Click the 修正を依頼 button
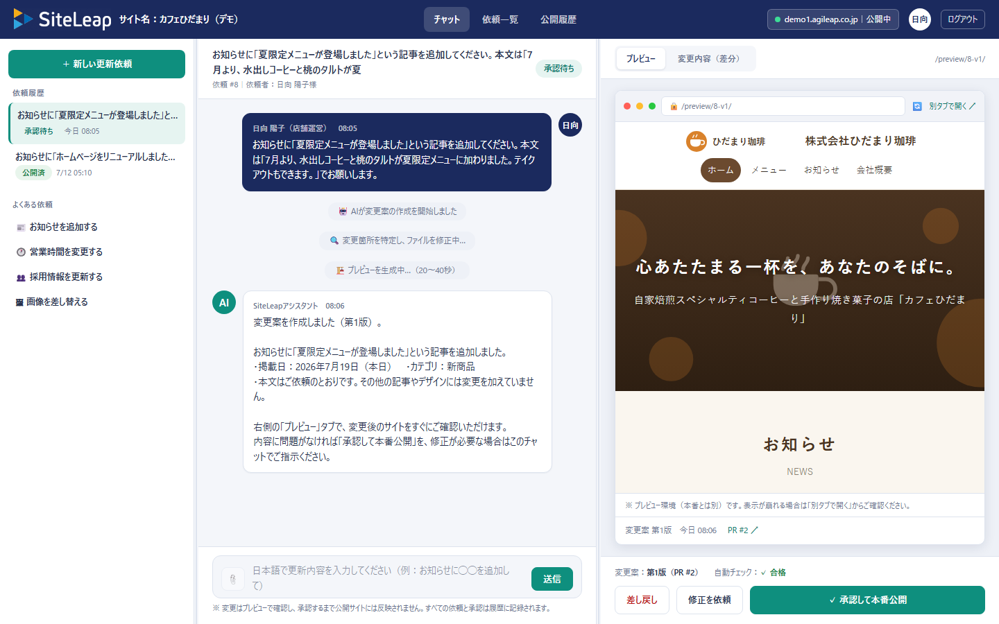The width and height of the screenshot is (999, 624). coord(710,600)
